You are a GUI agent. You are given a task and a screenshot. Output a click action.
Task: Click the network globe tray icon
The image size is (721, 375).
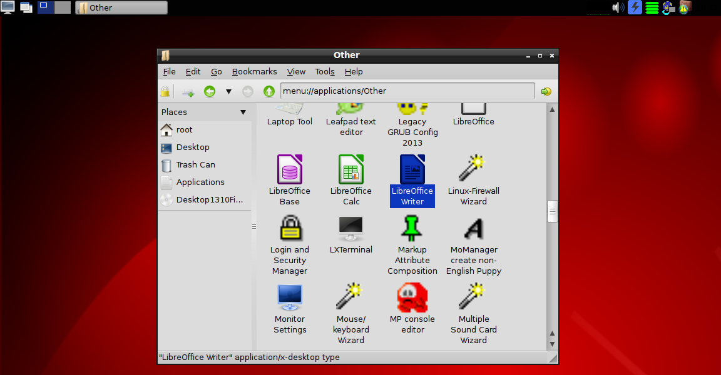[x=668, y=7]
